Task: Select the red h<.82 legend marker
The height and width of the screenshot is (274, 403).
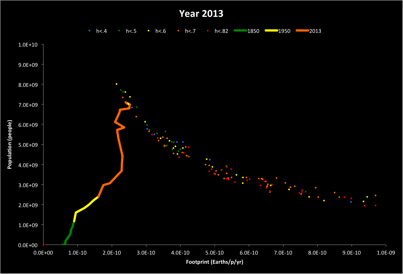Action: click(x=208, y=31)
